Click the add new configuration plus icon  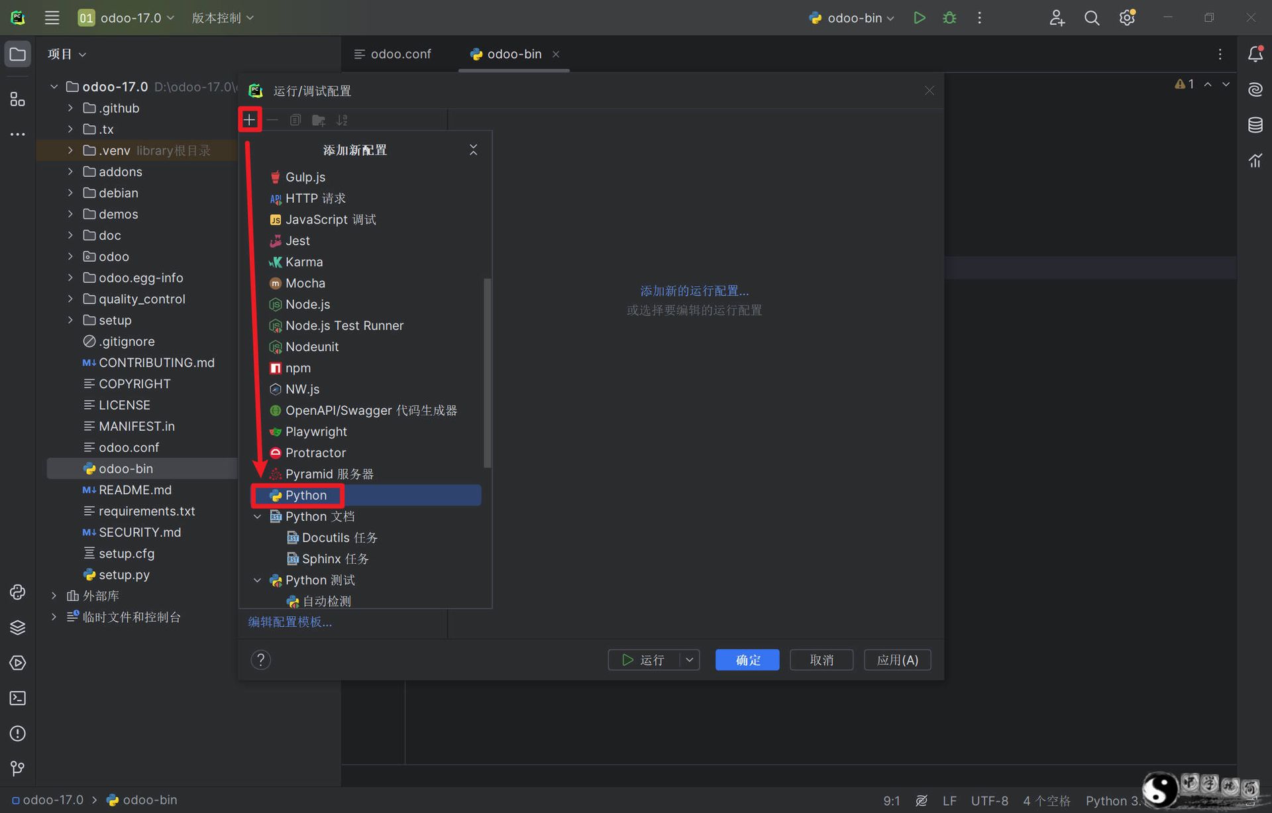249,120
